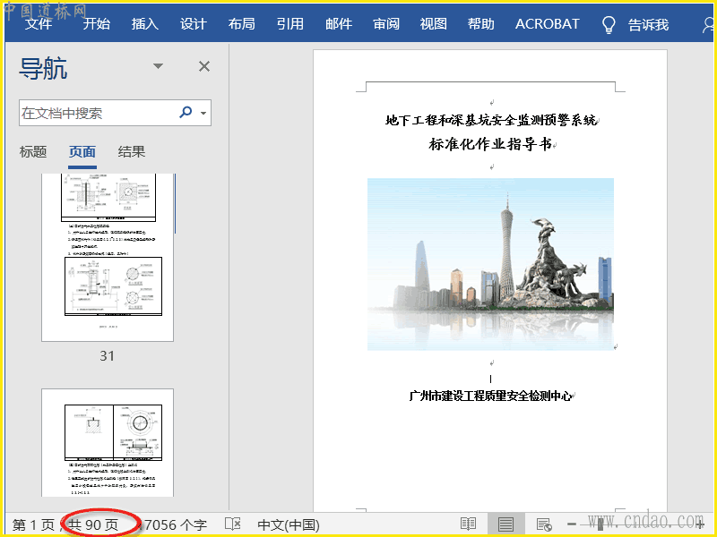Open the navigation pane options dropdown arrow
The height and width of the screenshot is (537, 717).
(x=159, y=66)
